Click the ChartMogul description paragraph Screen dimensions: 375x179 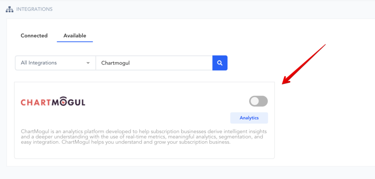(143, 137)
